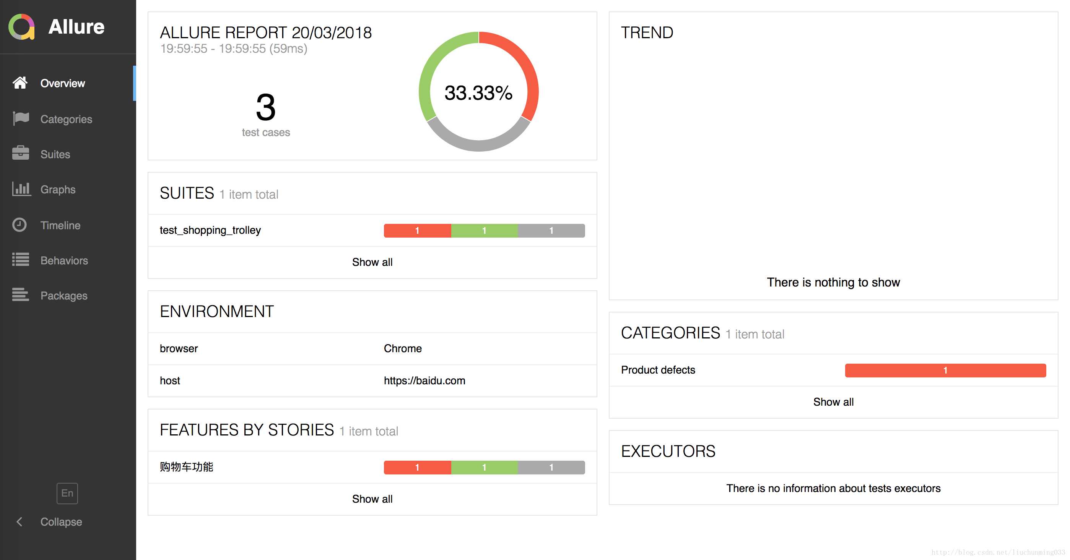Open the Product defects category
The width and height of the screenshot is (1070, 560).
point(833,370)
